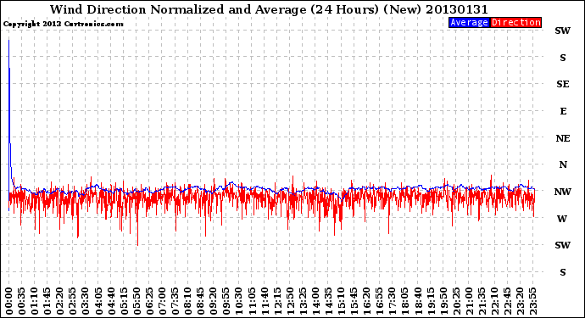Click the W direction axis label
This screenshot has height=318, width=585.
pyautogui.click(x=562, y=219)
